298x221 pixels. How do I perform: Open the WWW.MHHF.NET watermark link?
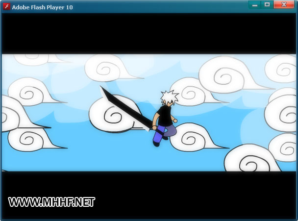[x=51, y=201]
